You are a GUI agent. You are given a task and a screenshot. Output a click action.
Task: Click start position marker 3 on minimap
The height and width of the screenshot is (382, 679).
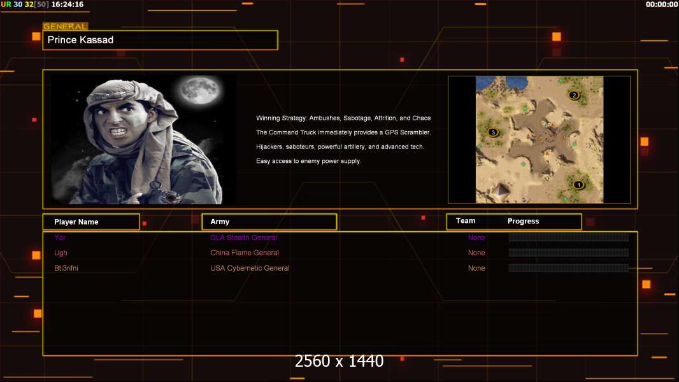[492, 132]
